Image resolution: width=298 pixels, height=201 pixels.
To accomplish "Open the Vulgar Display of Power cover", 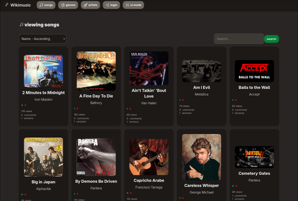I will tap(96, 157).
